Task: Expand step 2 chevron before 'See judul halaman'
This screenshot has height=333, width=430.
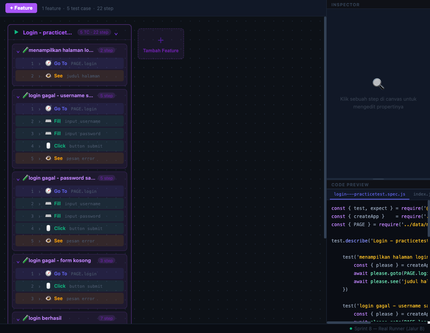Action: 39,76
